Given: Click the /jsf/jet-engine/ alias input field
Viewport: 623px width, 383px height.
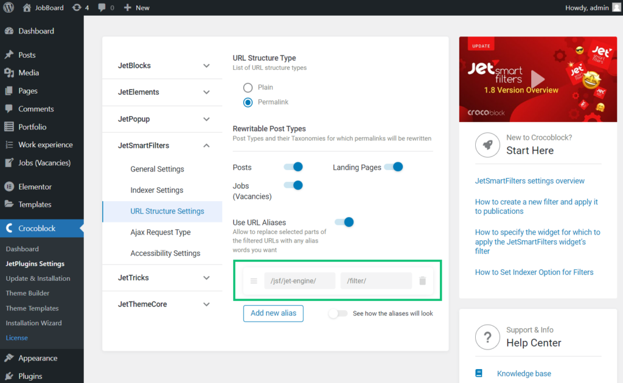Looking at the screenshot, I should [299, 281].
